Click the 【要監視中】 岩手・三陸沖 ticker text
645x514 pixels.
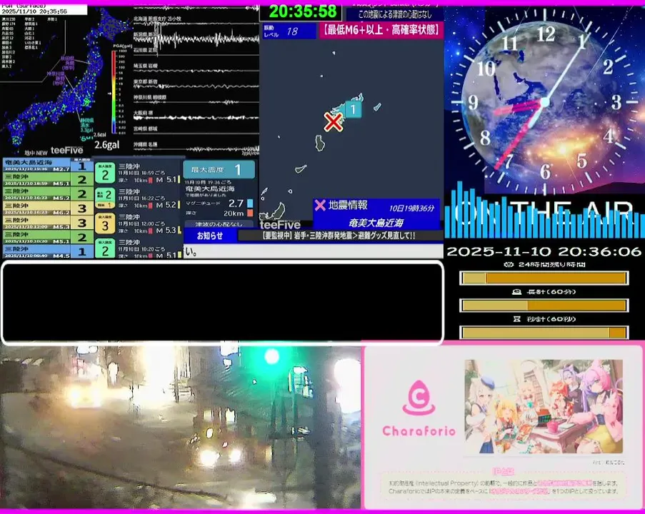[x=339, y=236]
